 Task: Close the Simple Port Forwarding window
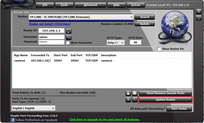coord(199,11)
